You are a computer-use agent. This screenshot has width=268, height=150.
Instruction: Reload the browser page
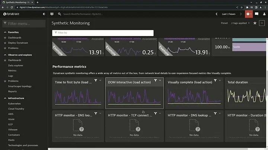12,7
